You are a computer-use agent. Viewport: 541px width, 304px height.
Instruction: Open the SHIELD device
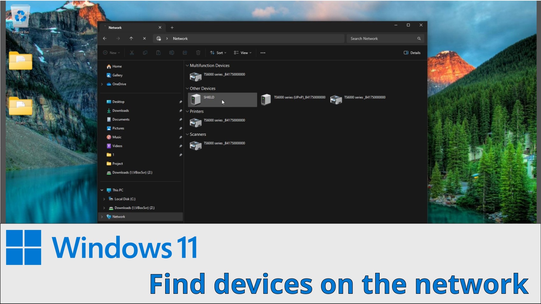[x=209, y=100]
